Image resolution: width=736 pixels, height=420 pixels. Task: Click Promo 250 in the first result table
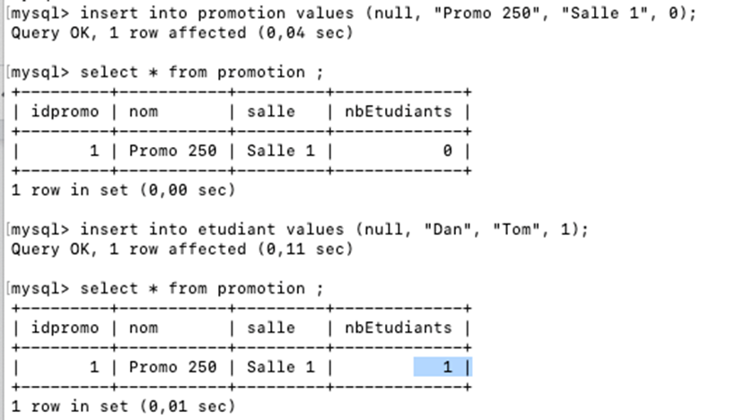[x=172, y=151]
